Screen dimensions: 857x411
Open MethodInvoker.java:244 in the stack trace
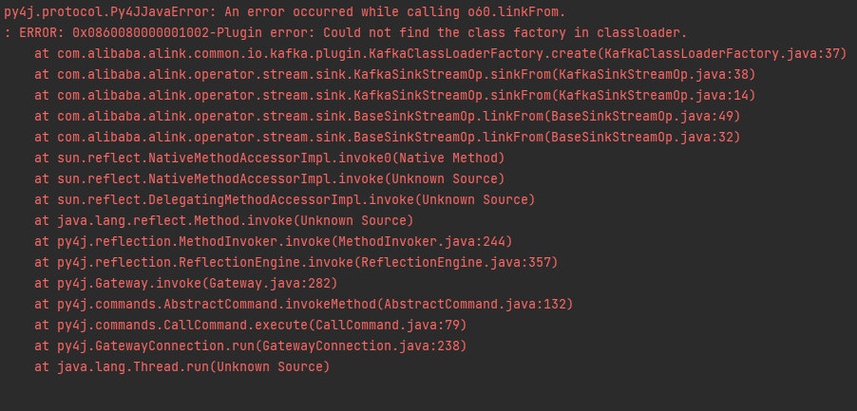pos(424,241)
